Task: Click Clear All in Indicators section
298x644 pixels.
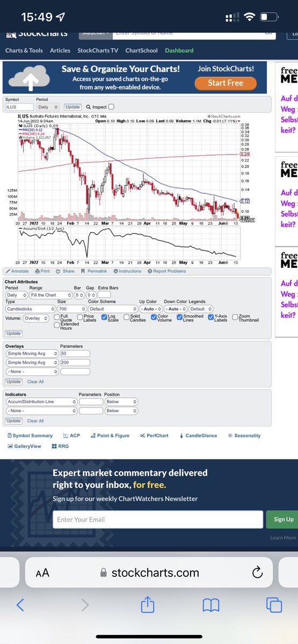Action: [x=35, y=421]
